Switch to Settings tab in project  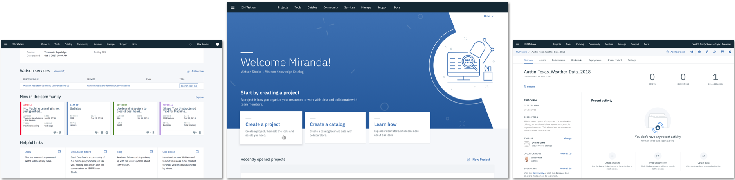point(632,60)
